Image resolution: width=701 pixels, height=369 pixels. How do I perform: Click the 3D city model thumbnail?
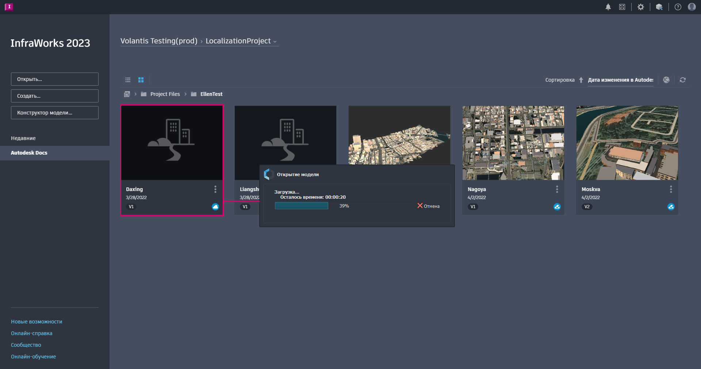click(399, 135)
